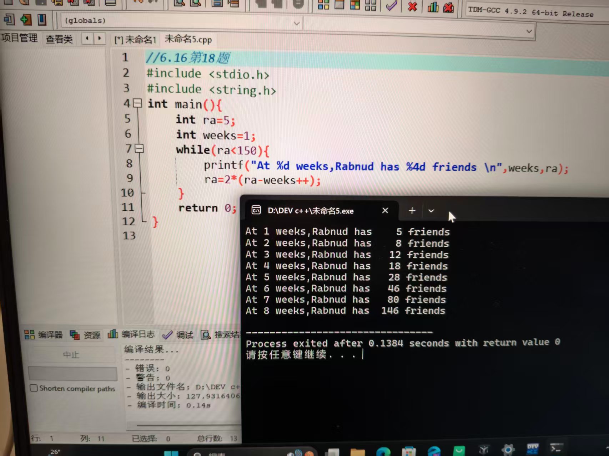Switch to the 未命名1 editor tab
This screenshot has height=456, width=609.
[136, 40]
